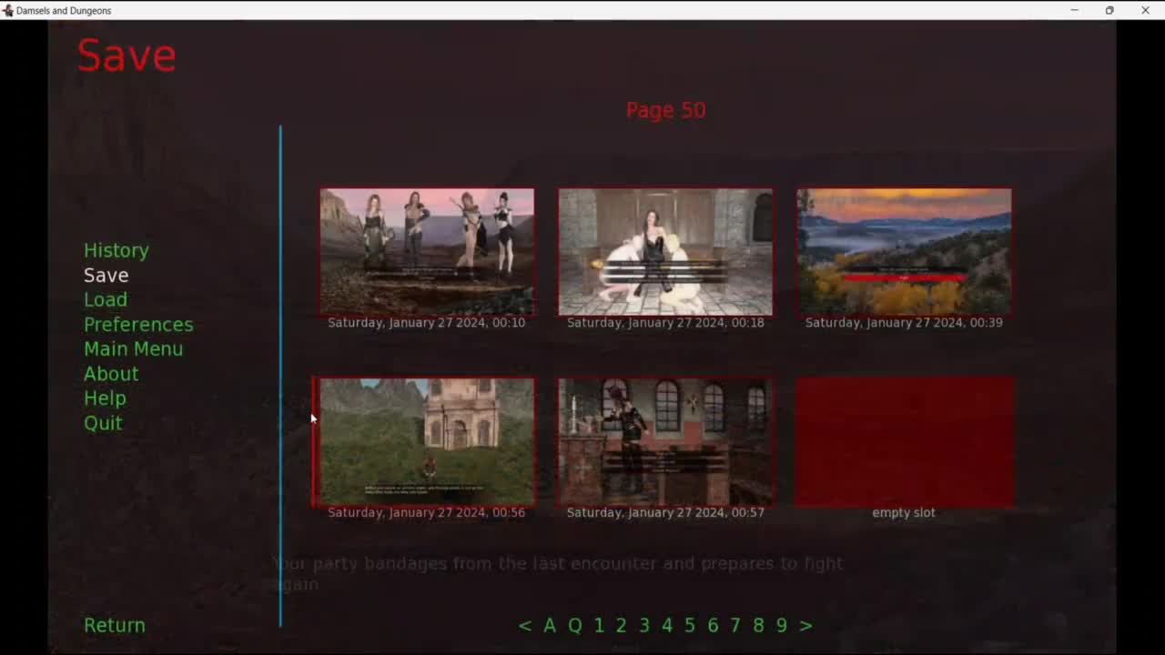The height and width of the screenshot is (655, 1165).
Task: Save to the empty slot
Action: tap(904, 442)
